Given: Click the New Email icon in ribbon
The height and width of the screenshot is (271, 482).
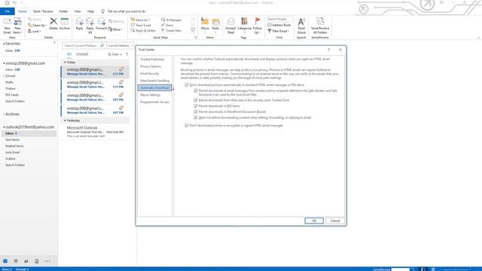Looking at the screenshot, I should coord(7,22).
